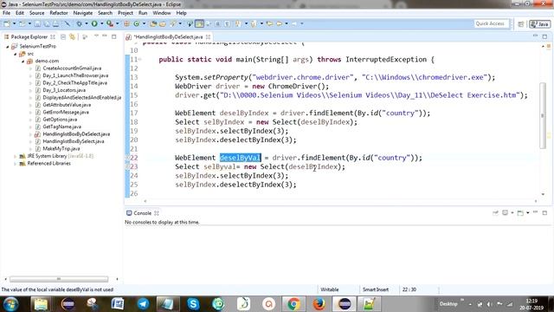Click the Smart Insert status bar entry
The height and width of the screenshot is (312, 554).
[x=376, y=289]
